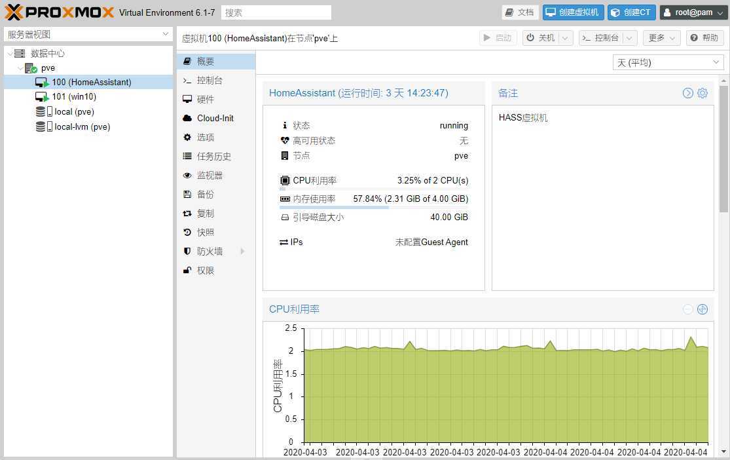The height and width of the screenshot is (460, 730).
Task: Click the scrollbar down arrow
Action: coord(723,451)
